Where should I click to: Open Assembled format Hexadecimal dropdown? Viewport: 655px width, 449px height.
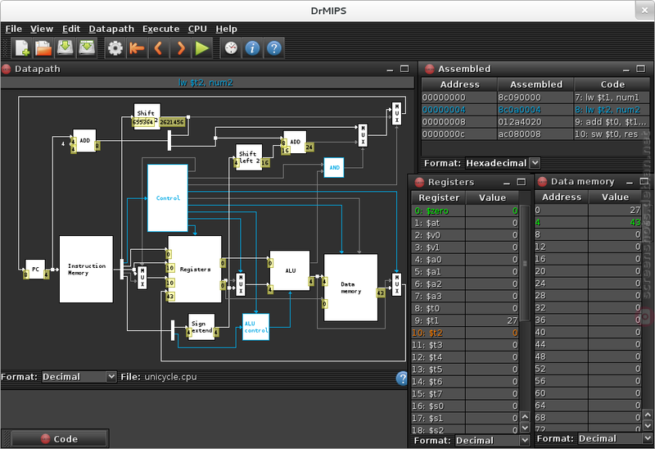[x=503, y=163]
